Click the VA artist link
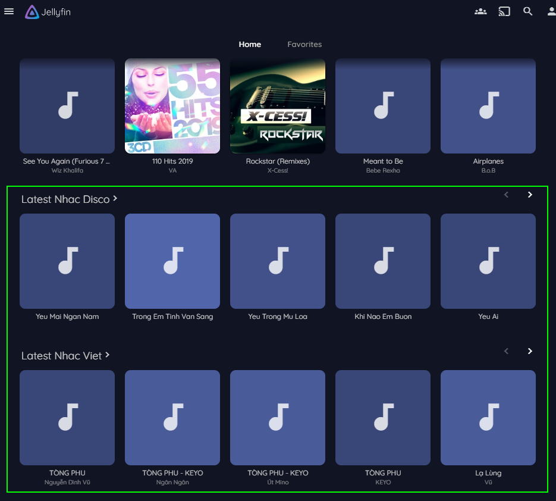Screen dimensions: 556x501 tap(172, 171)
